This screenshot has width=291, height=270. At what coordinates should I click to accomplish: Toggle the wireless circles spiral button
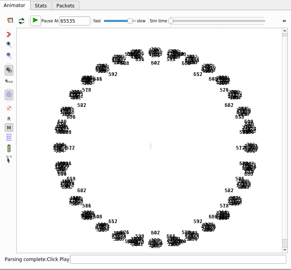click(9, 95)
